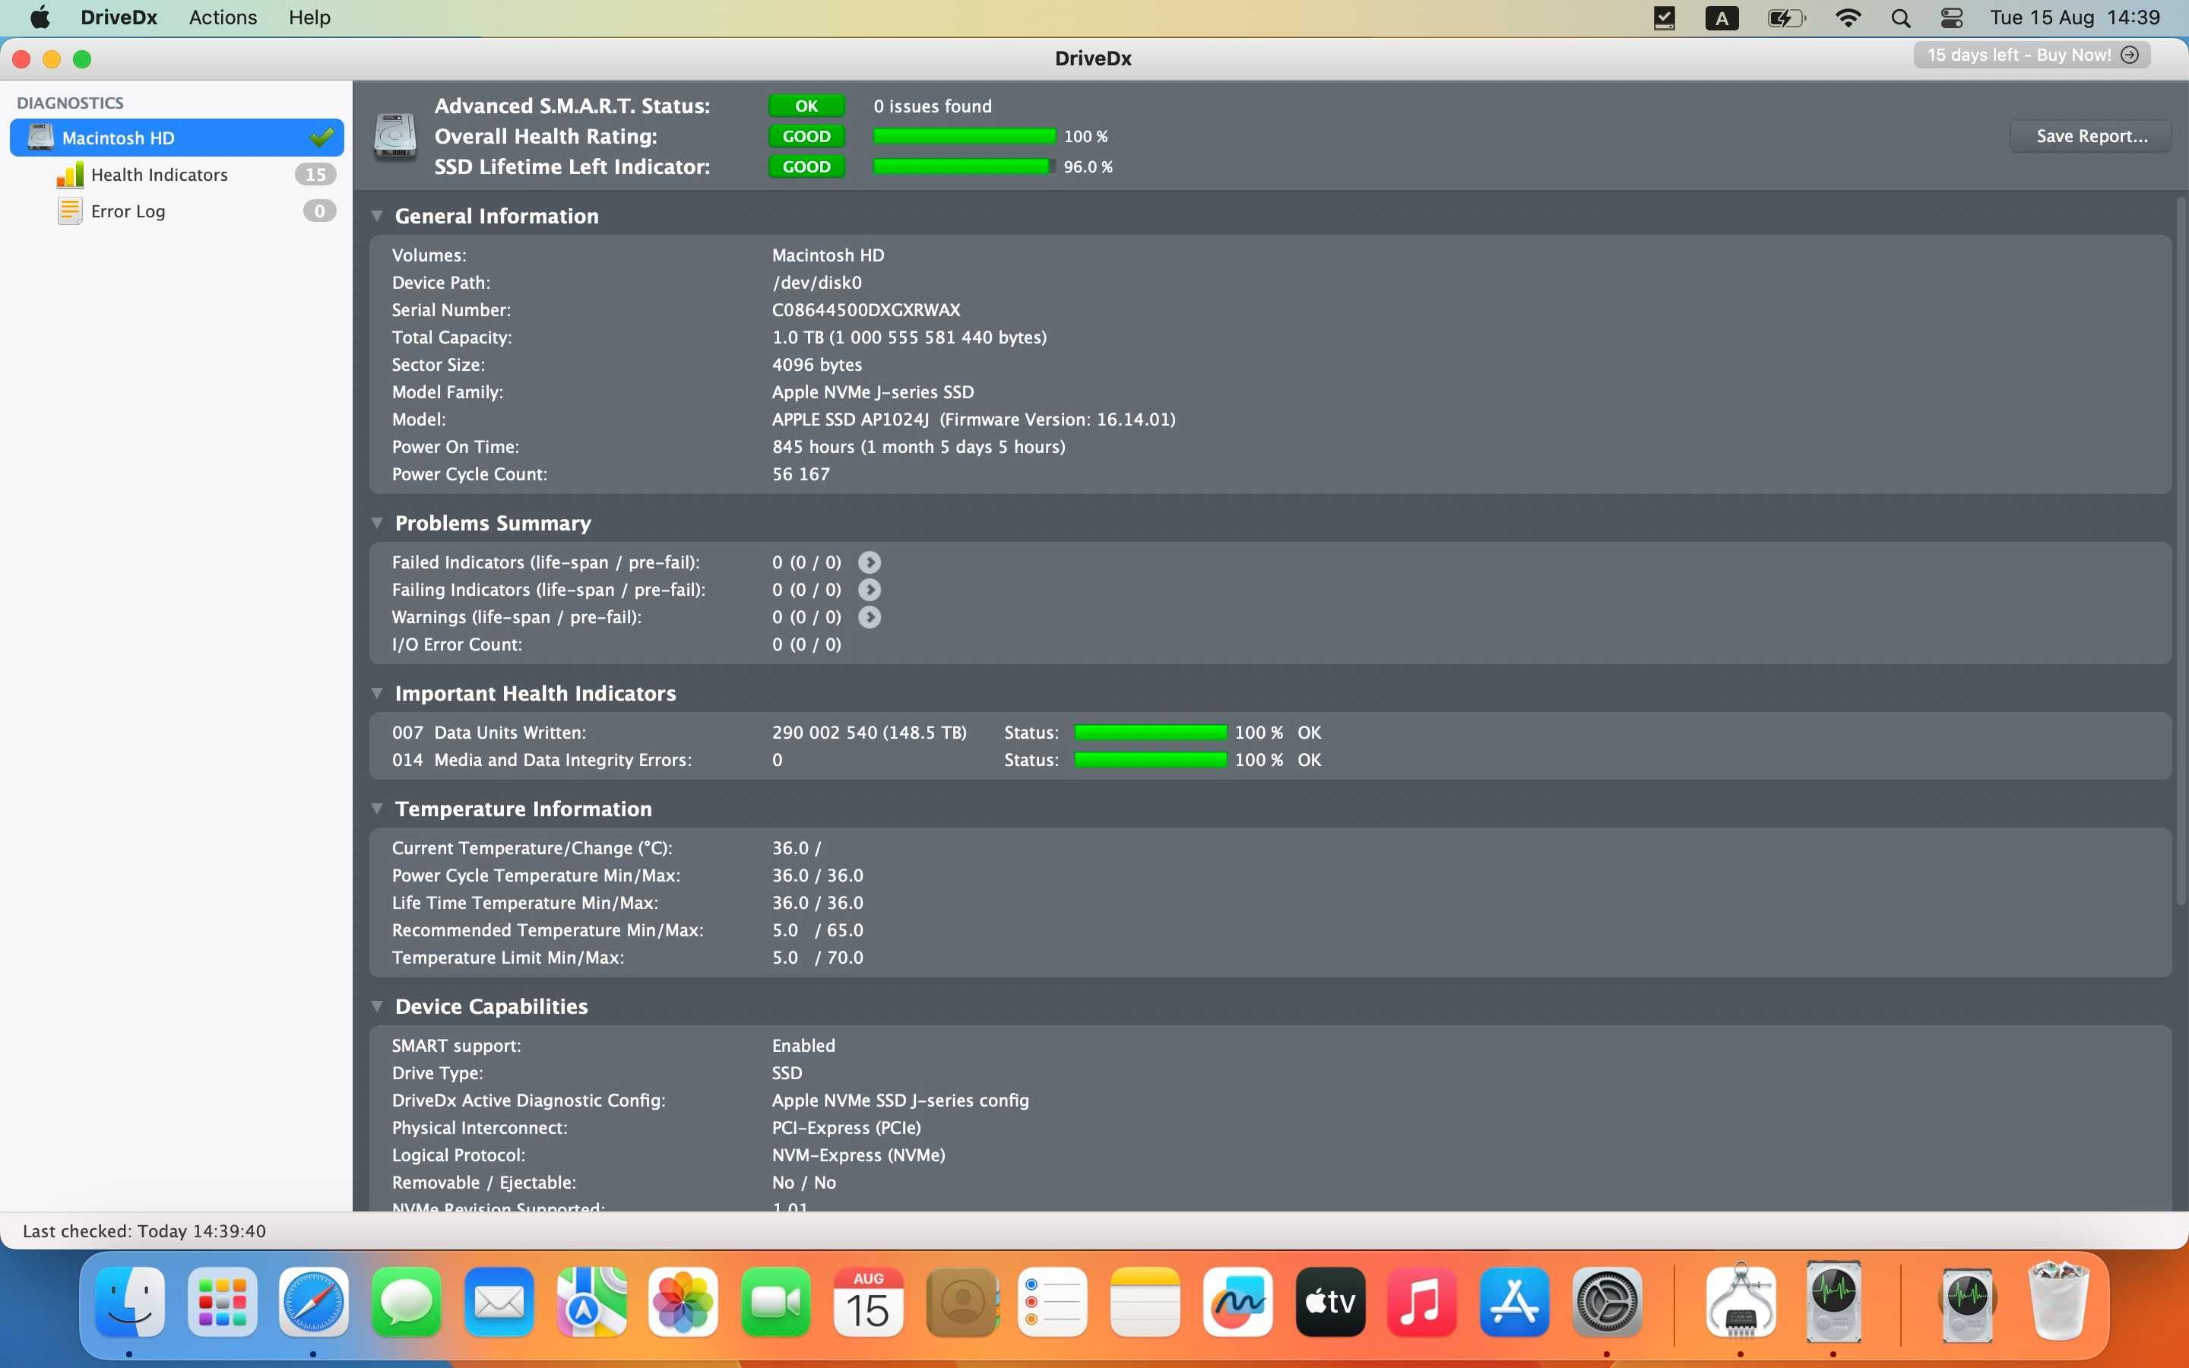
Task: Collapse the Problems Summary section
Action: pyautogui.click(x=377, y=523)
